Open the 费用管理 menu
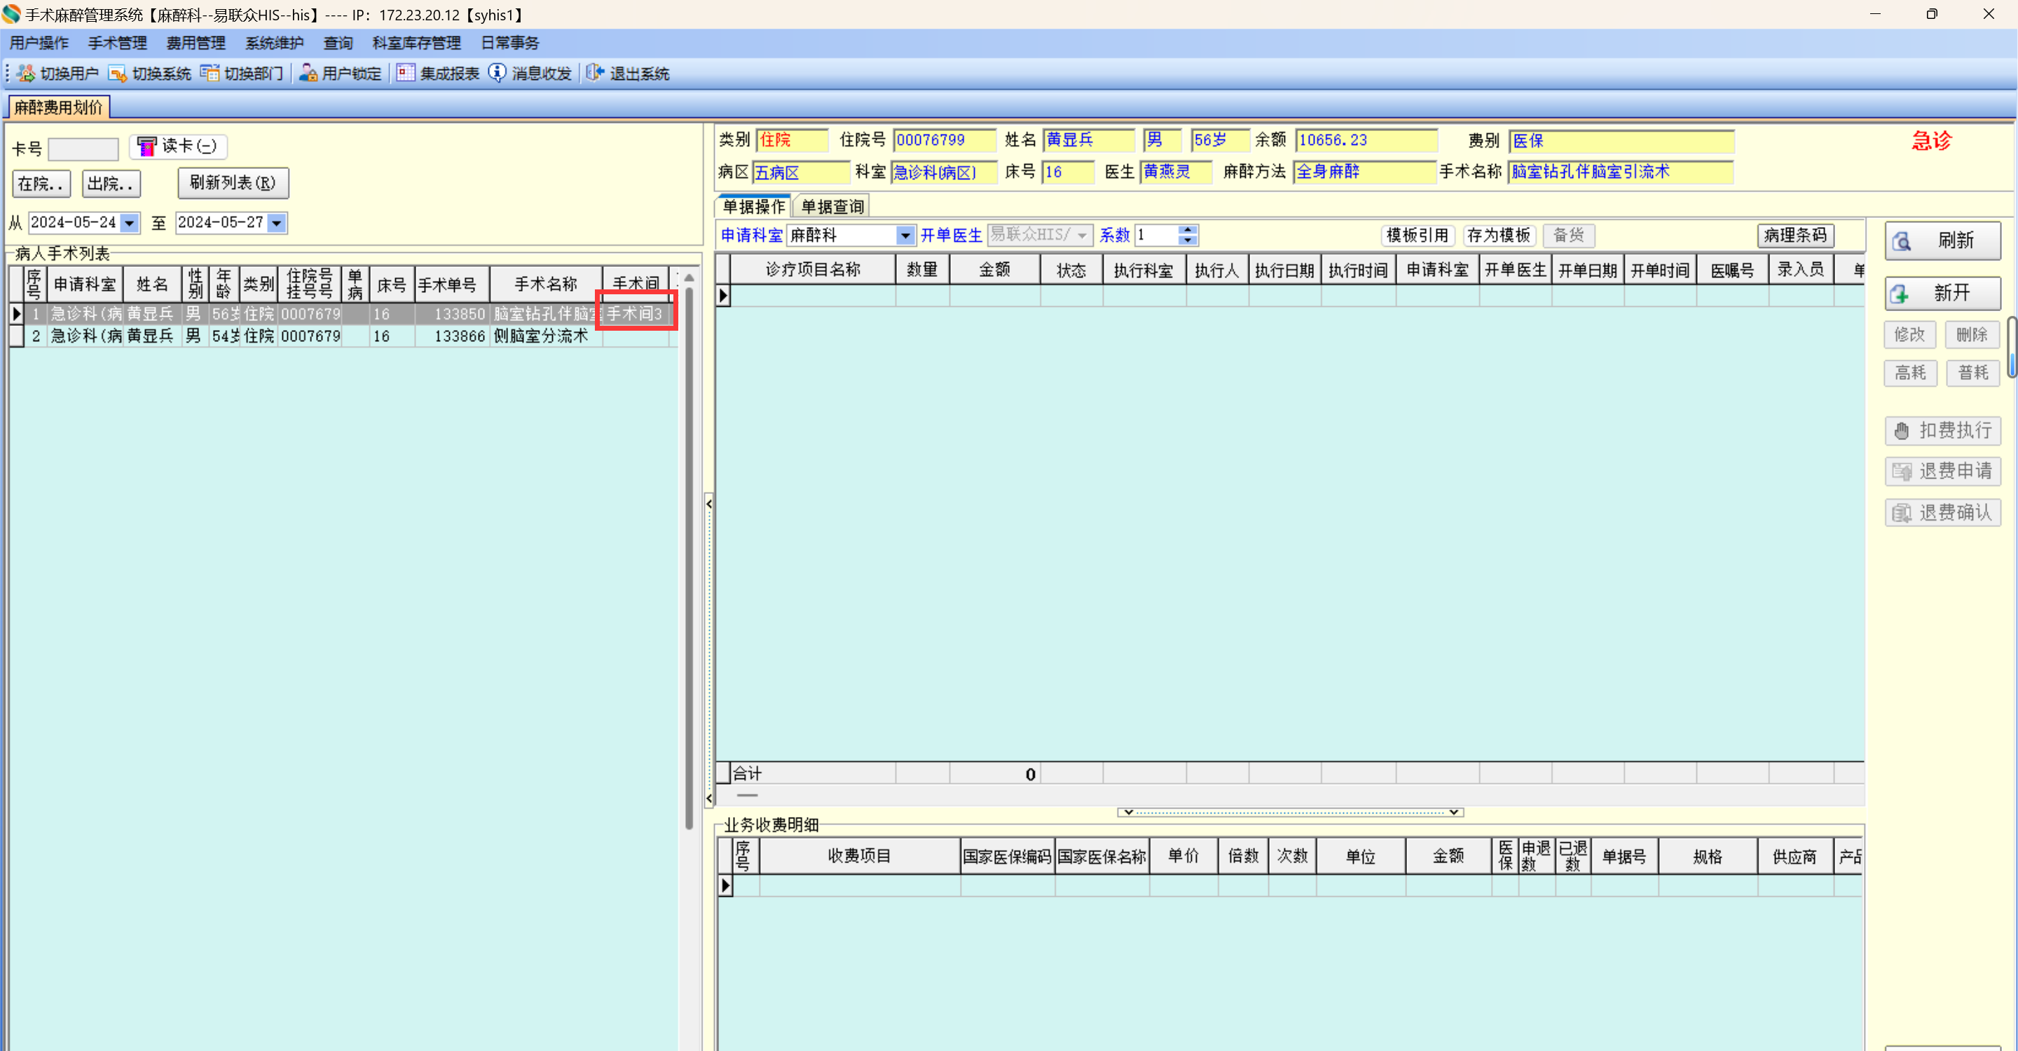 [196, 43]
